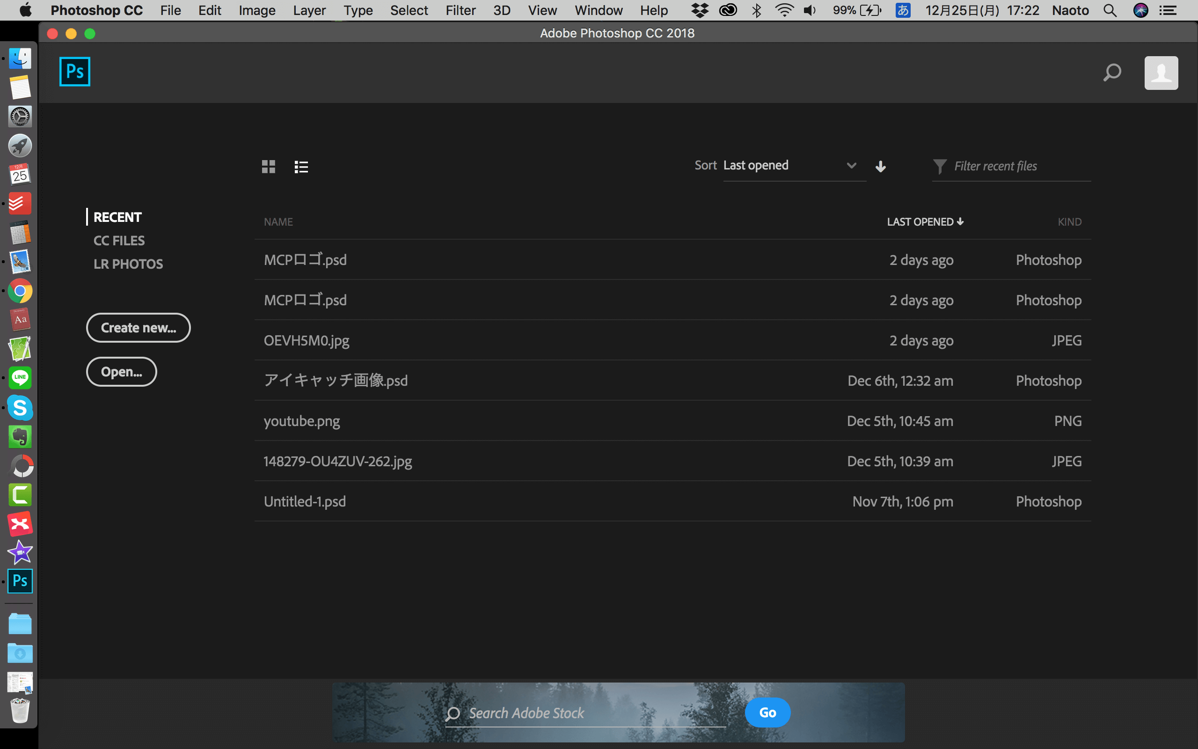Open the Filter menu
The height and width of the screenshot is (749, 1198).
click(x=460, y=10)
